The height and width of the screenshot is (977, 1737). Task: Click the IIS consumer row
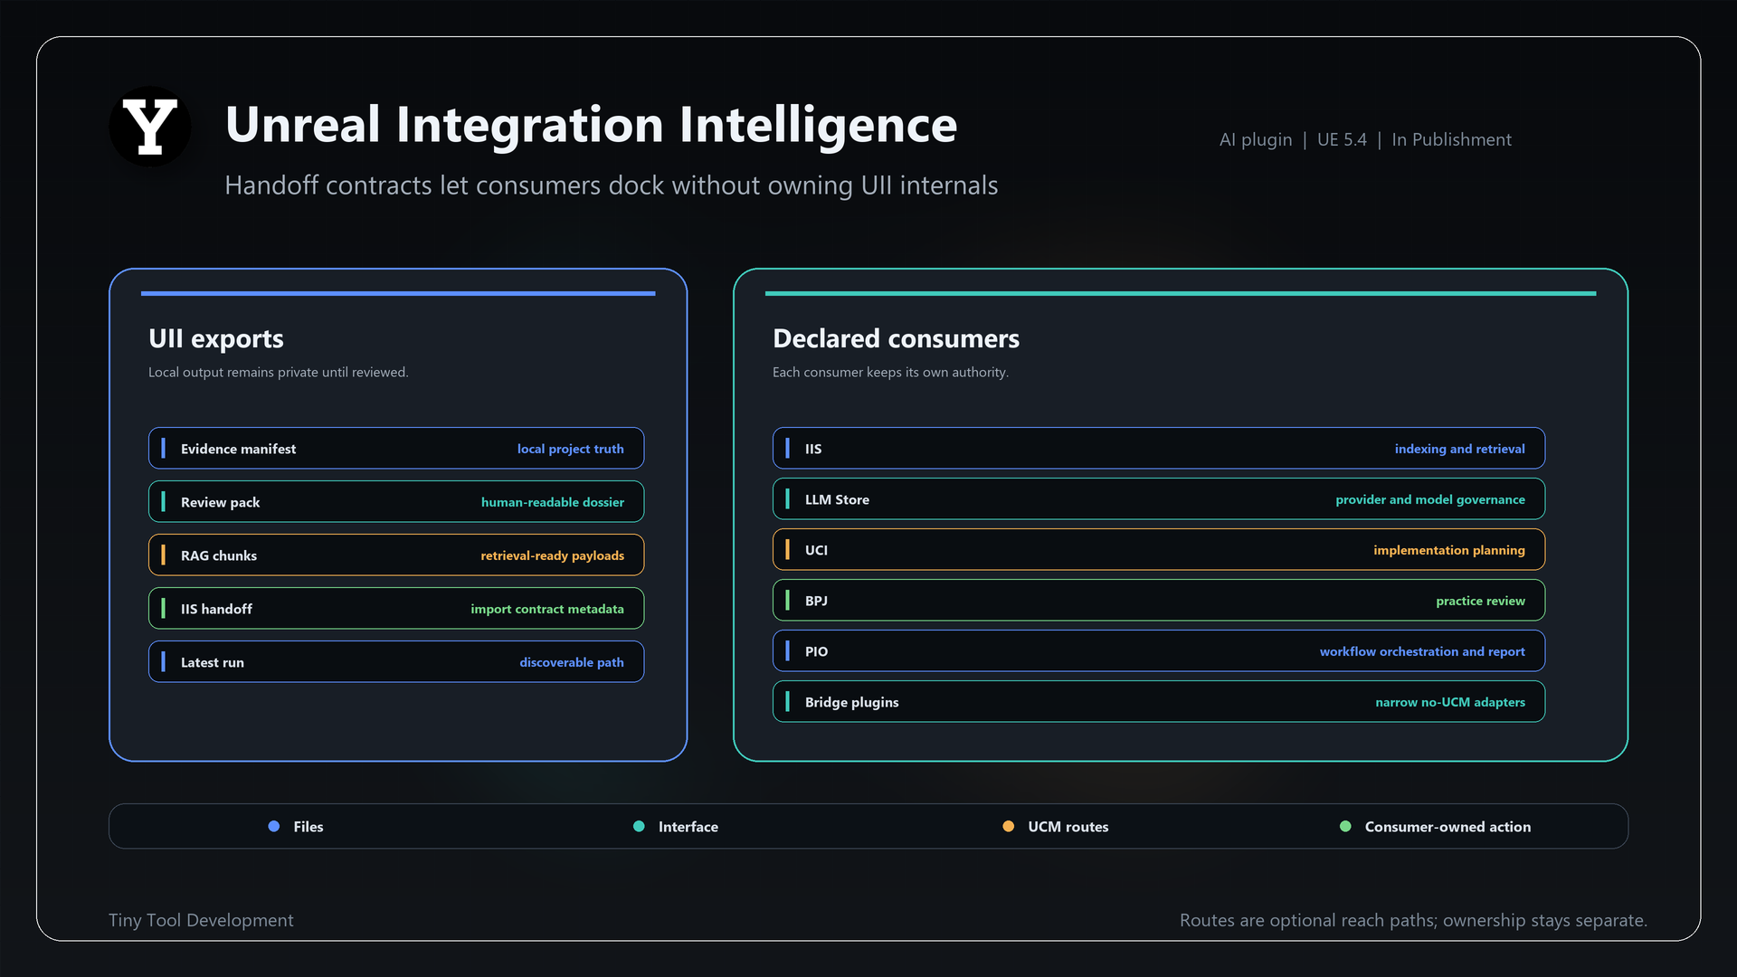coord(1159,449)
